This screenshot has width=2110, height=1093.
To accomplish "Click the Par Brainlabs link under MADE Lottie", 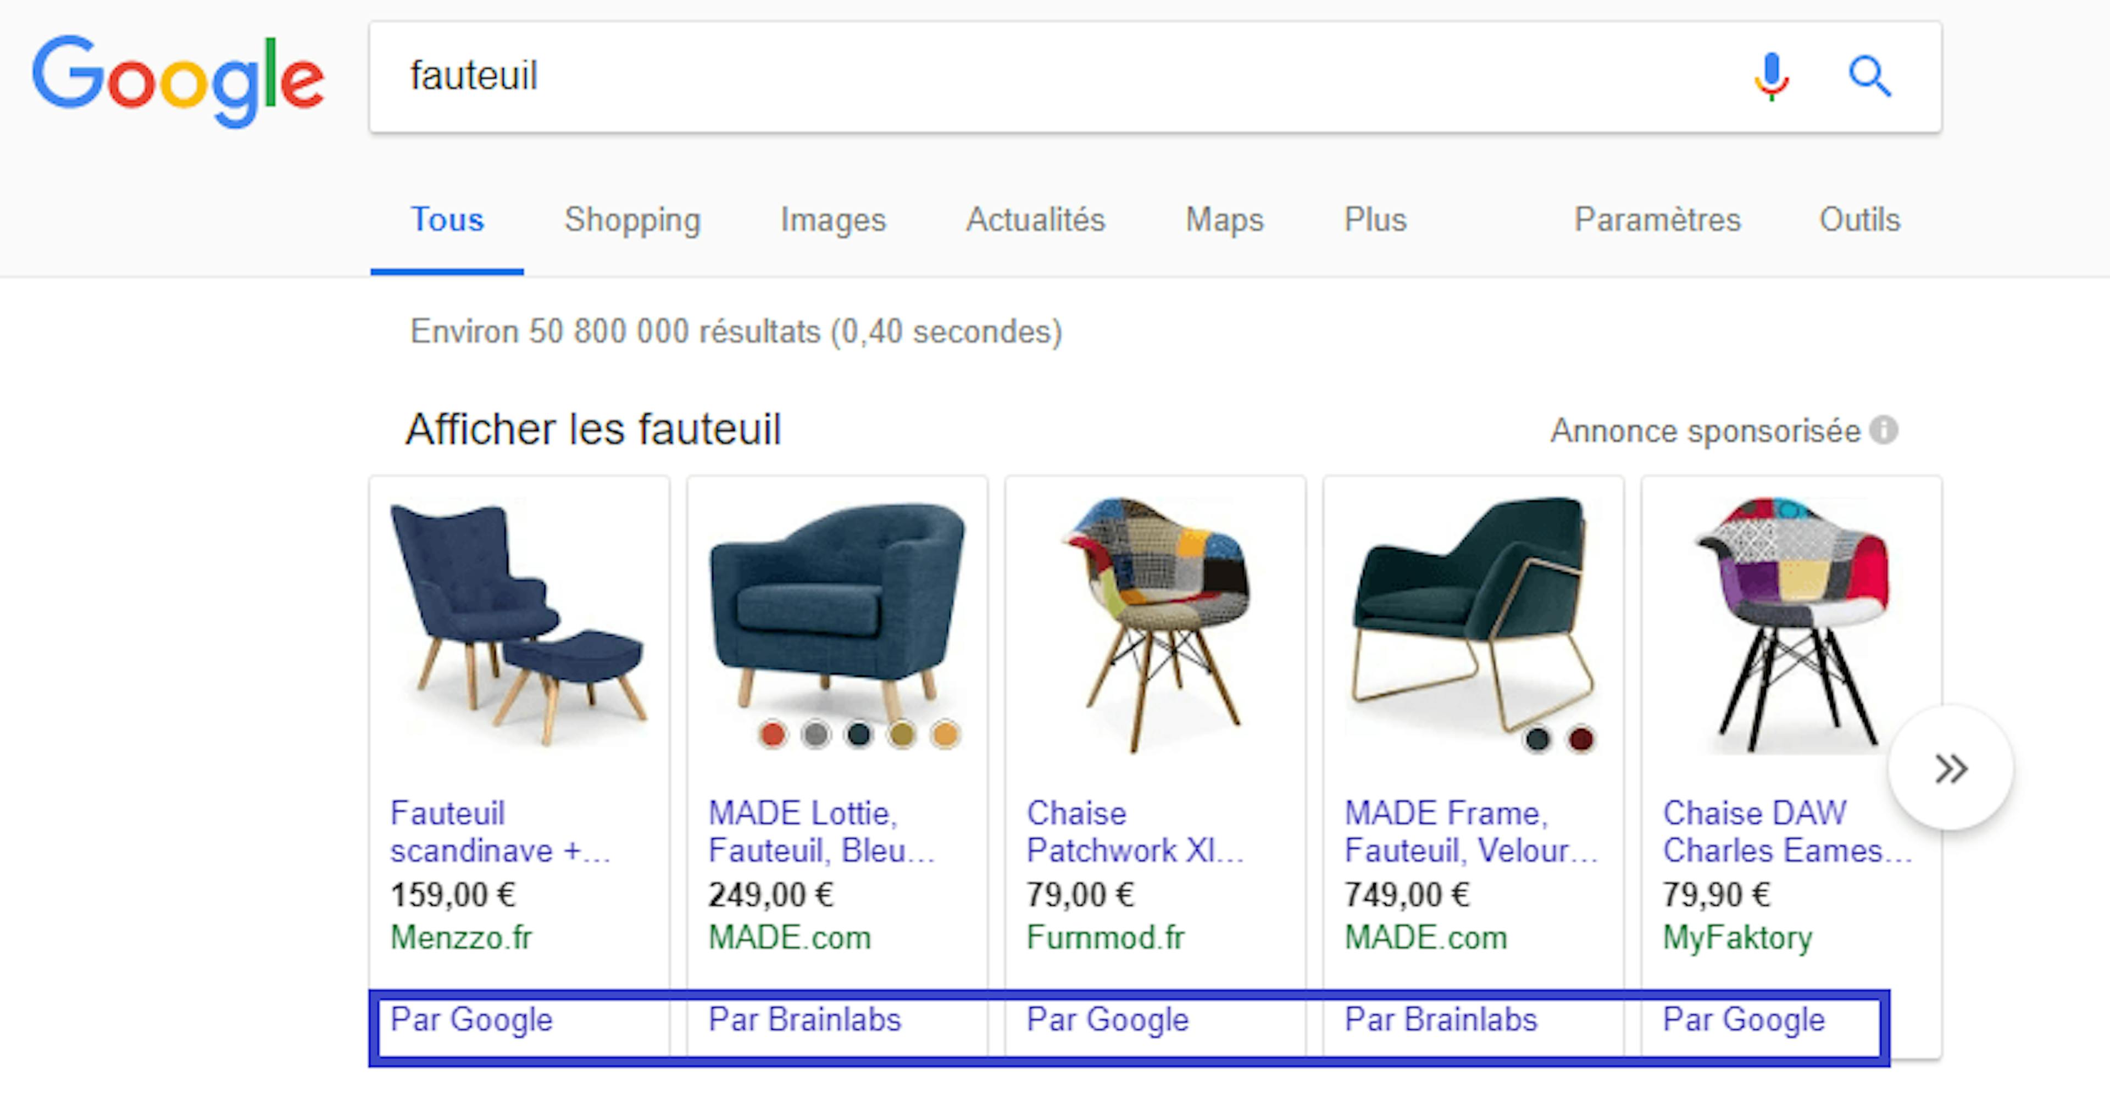I will (804, 1019).
